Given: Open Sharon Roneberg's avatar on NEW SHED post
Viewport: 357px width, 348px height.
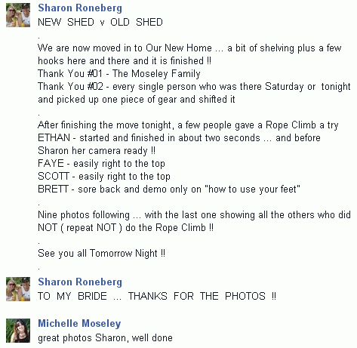Looking at the screenshot, I should pos(18,15).
